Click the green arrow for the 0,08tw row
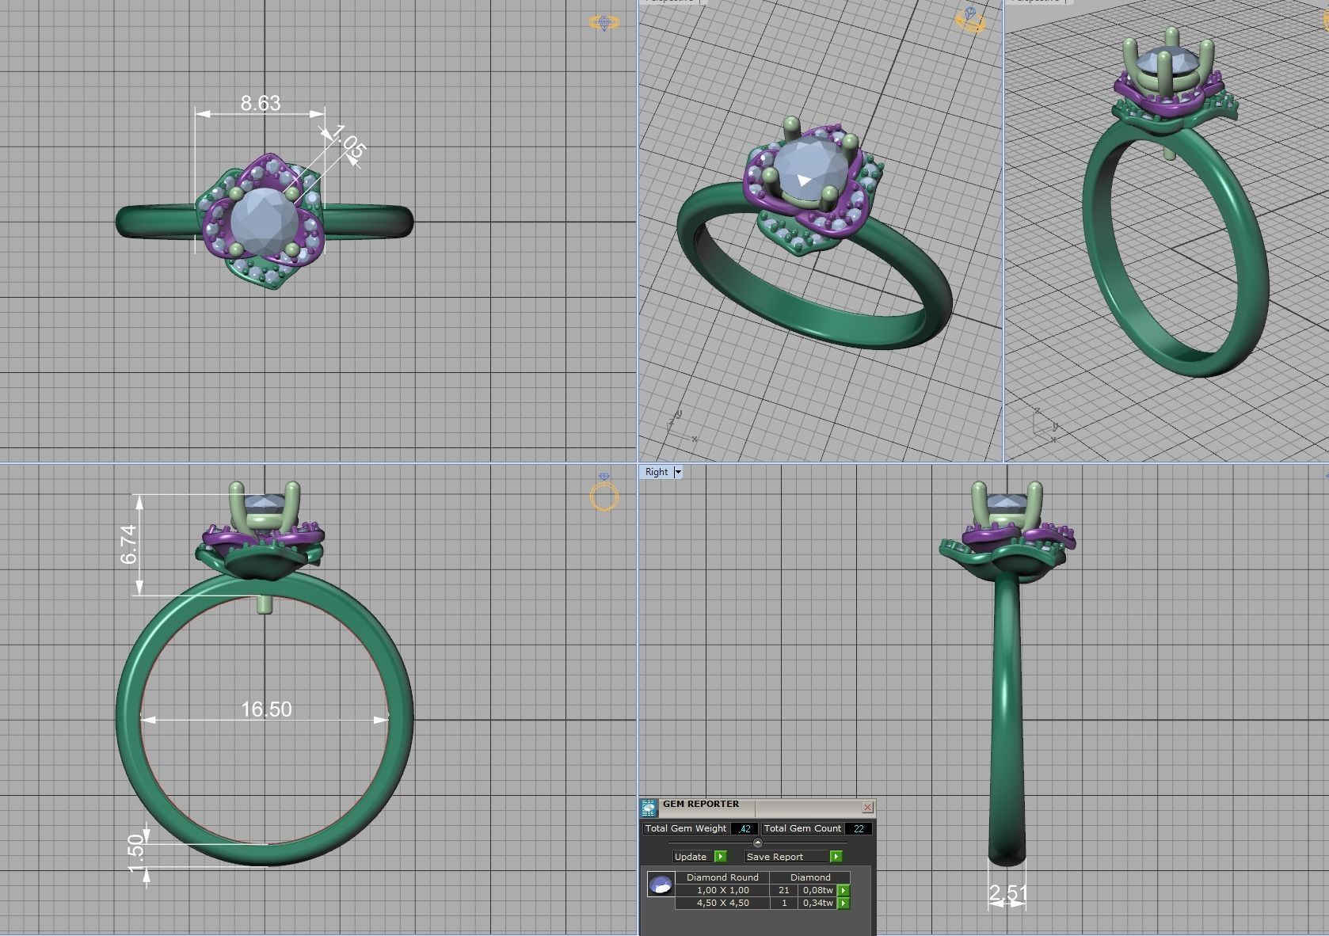The image size is (1329, 936). (843, 891)
